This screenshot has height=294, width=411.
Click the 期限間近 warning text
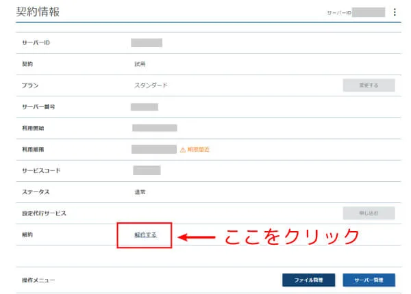(198, 149)
